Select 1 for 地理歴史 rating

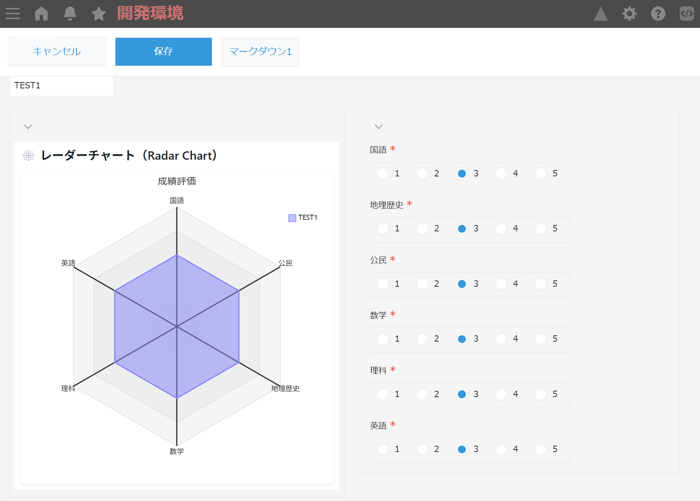pyautogui.click(x=383, y=229)
